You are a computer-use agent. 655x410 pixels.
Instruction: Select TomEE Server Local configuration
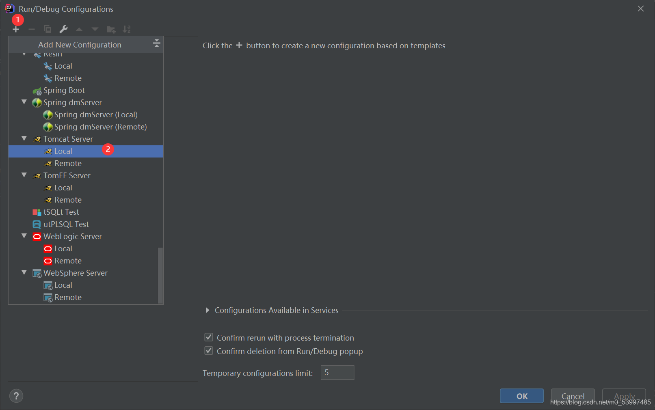(86, 188)
